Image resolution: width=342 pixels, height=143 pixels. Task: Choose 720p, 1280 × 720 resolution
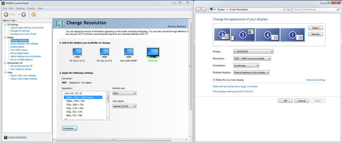75,104
